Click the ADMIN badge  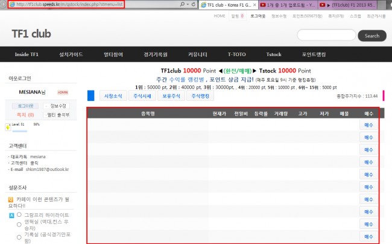tap(63, 92)
